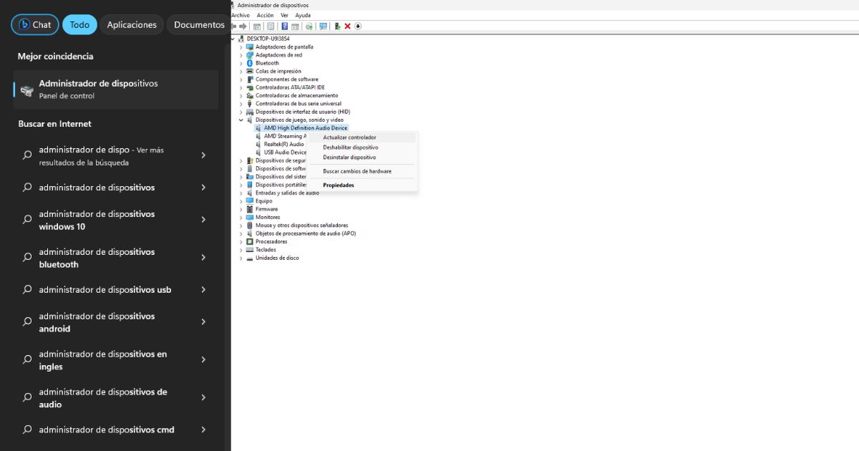Select the 'AMD Streaming A' device row

tap(281, 136)
